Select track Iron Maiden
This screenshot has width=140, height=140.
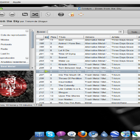(x=88, y=99)
